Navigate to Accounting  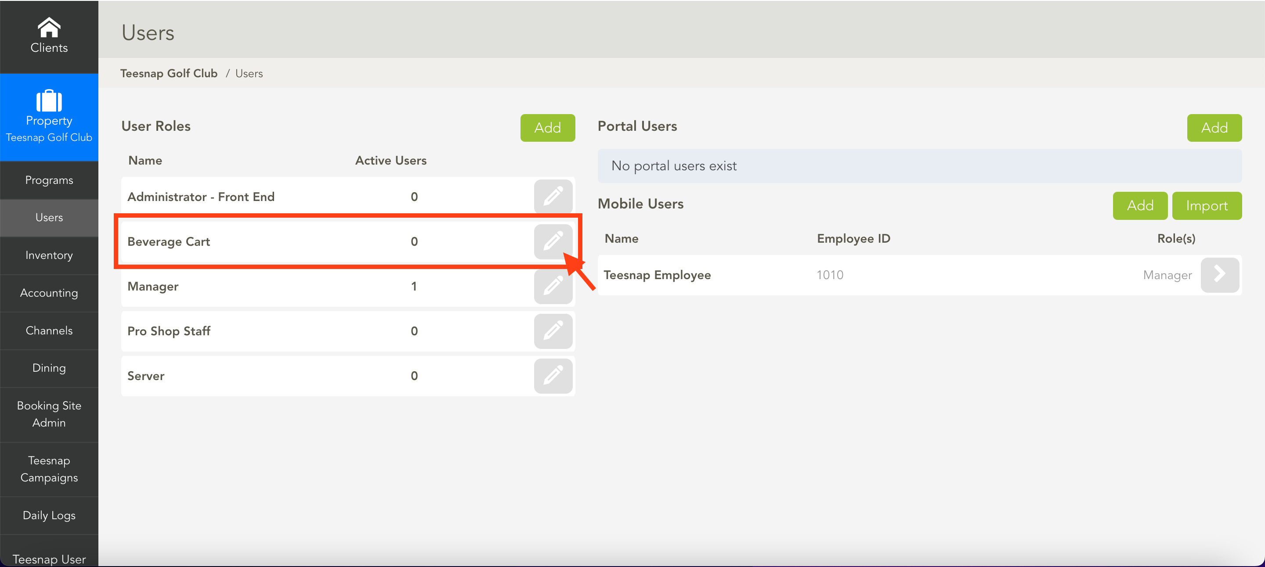coord(49,293)
